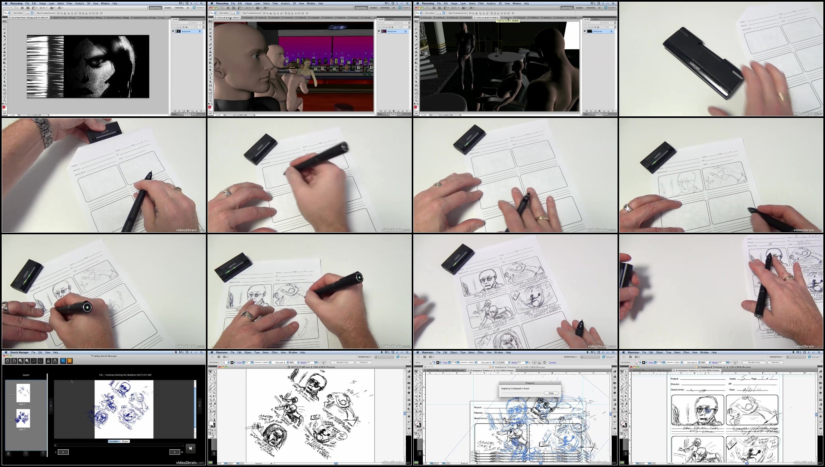
Task: Hide Background layer in Photoshop face-image frame
Action: [x=173, y=31]
